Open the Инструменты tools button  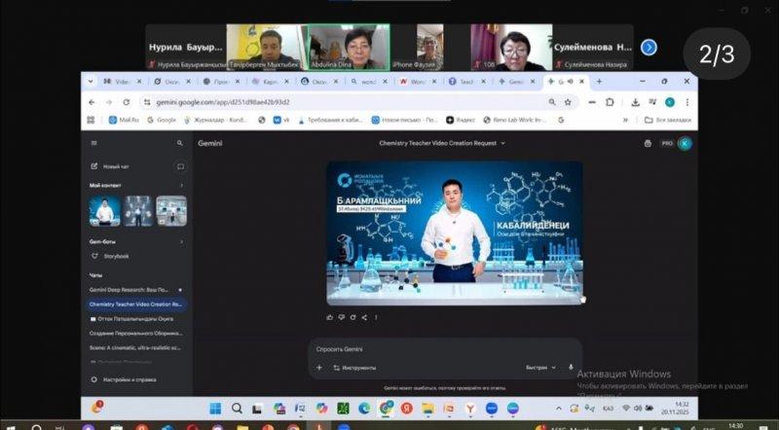353,368
